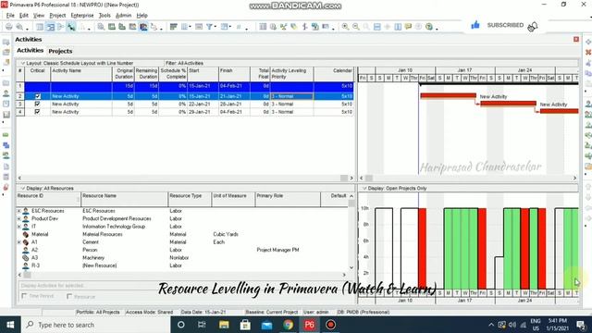592x333 pixels.
Task: Open the Edit menu
Action: (x=24, y=16)
